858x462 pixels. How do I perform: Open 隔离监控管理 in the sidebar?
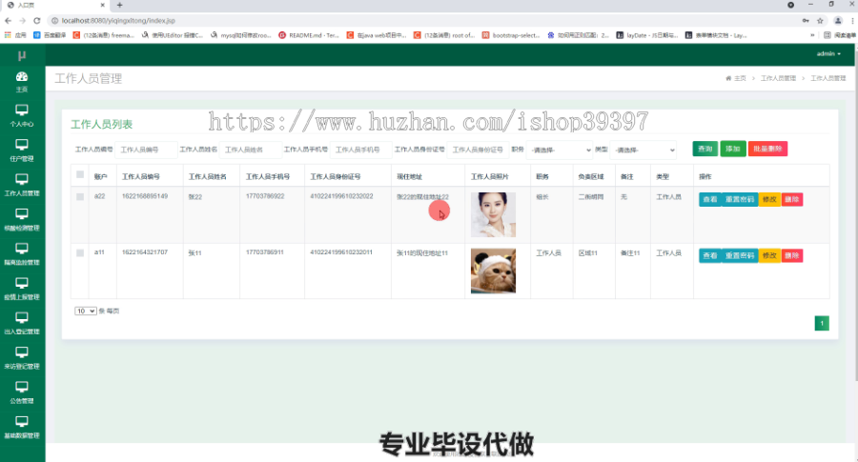22,254
